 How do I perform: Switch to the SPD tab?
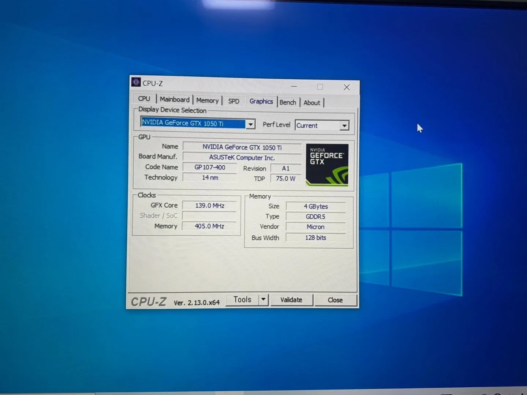click(233, 101)
